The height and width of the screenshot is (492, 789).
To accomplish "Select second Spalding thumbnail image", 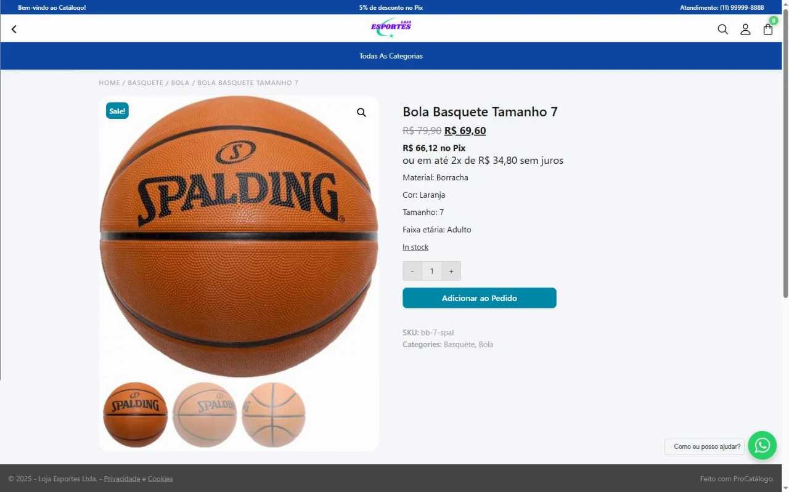I will pyautogui.click(x=205, y=414).
